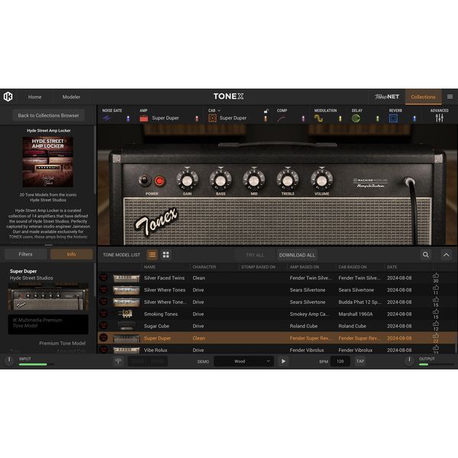
Task: Toggle the Cab power LED
Action: click(266, 118)
